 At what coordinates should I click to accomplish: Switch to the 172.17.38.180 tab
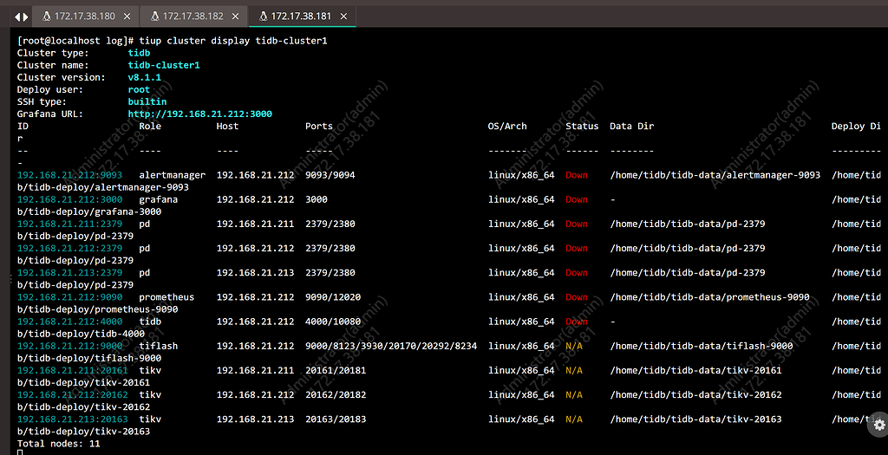click(84, 16)
